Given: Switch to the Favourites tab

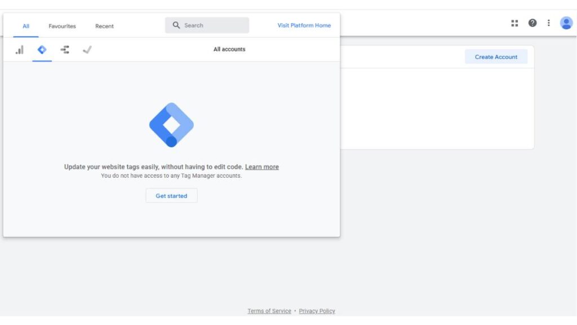Looking at the screenshot, I should [62, 26].
